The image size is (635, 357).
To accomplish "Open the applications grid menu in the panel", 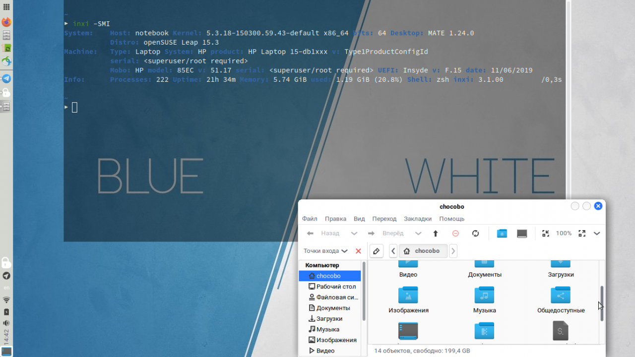I will pos(6,7).
